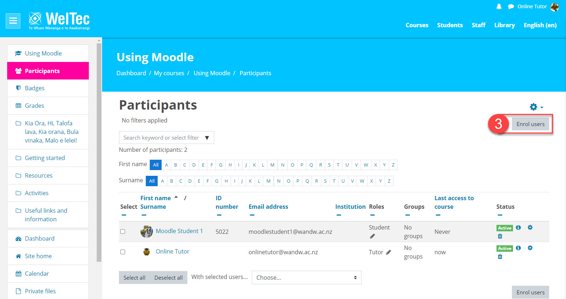The height and width of the screenshot is (299, 566).
Task: Toggle the hamburger side menu button
Action: pyautogui.click(x=13, y=21)
